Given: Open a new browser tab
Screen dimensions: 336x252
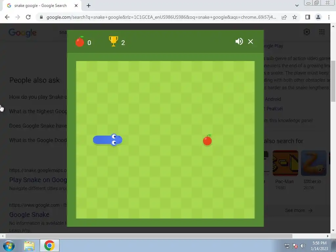Looking at the screenshot, I should coord(89,6).
